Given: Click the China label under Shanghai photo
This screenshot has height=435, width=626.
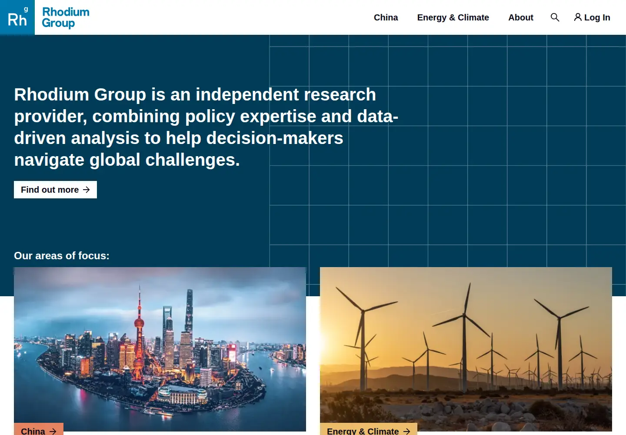Looking at the screenshot, I should point(39,429).
